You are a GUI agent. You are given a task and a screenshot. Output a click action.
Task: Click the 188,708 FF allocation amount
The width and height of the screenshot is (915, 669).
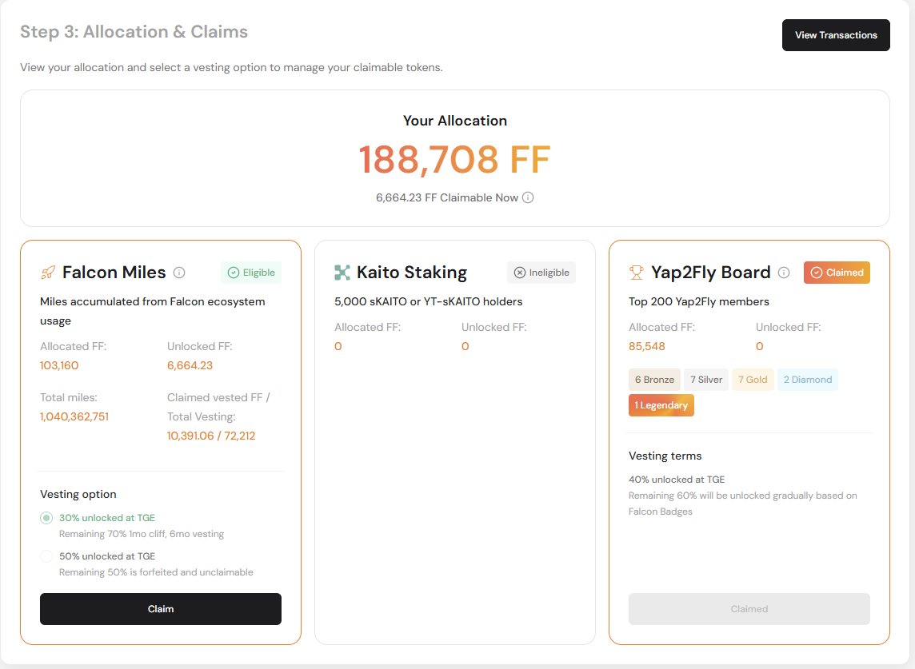tap(454, 160)
